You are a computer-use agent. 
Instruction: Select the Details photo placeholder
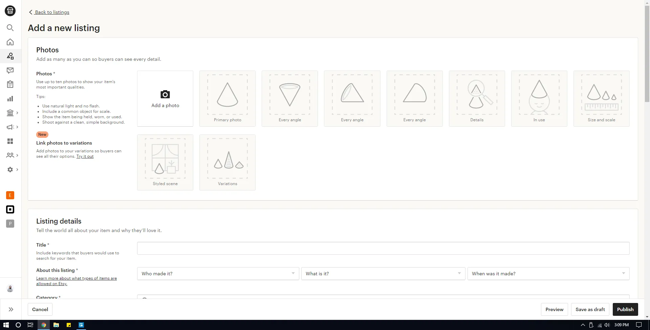click(477, 99)
